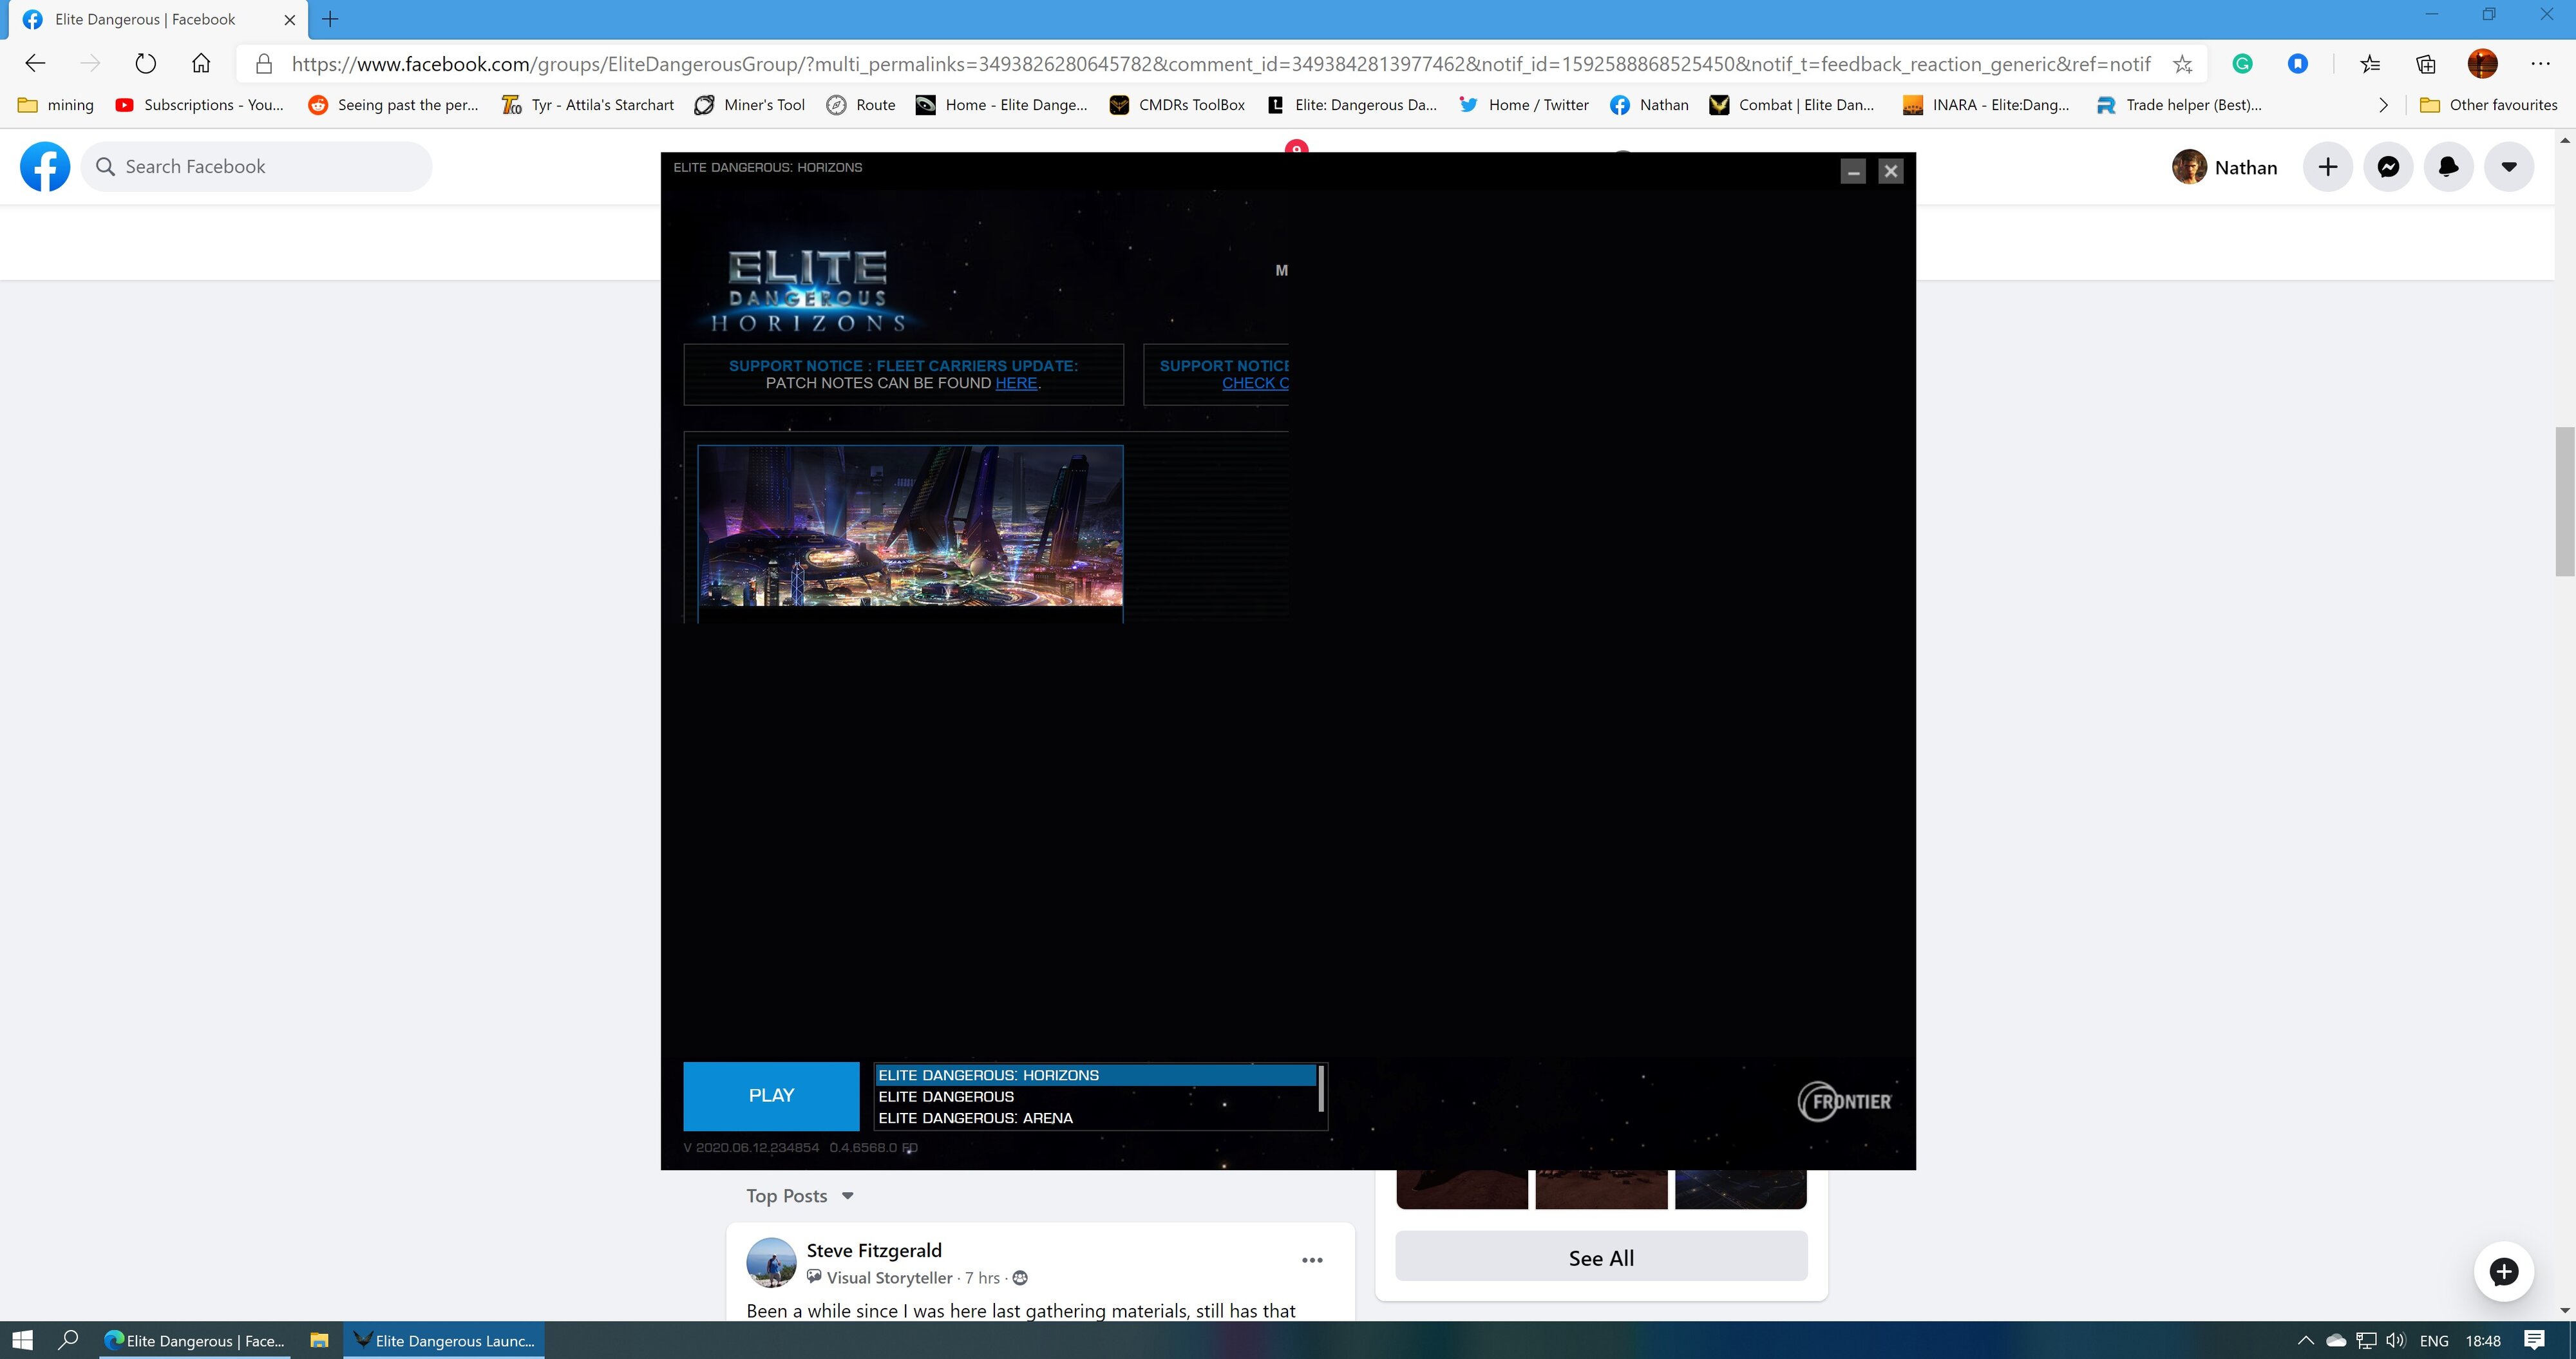2576x1359 pixels.
Task: Minimize the Elite Dangerous launcher window
Action: [x=1853, y=171]
